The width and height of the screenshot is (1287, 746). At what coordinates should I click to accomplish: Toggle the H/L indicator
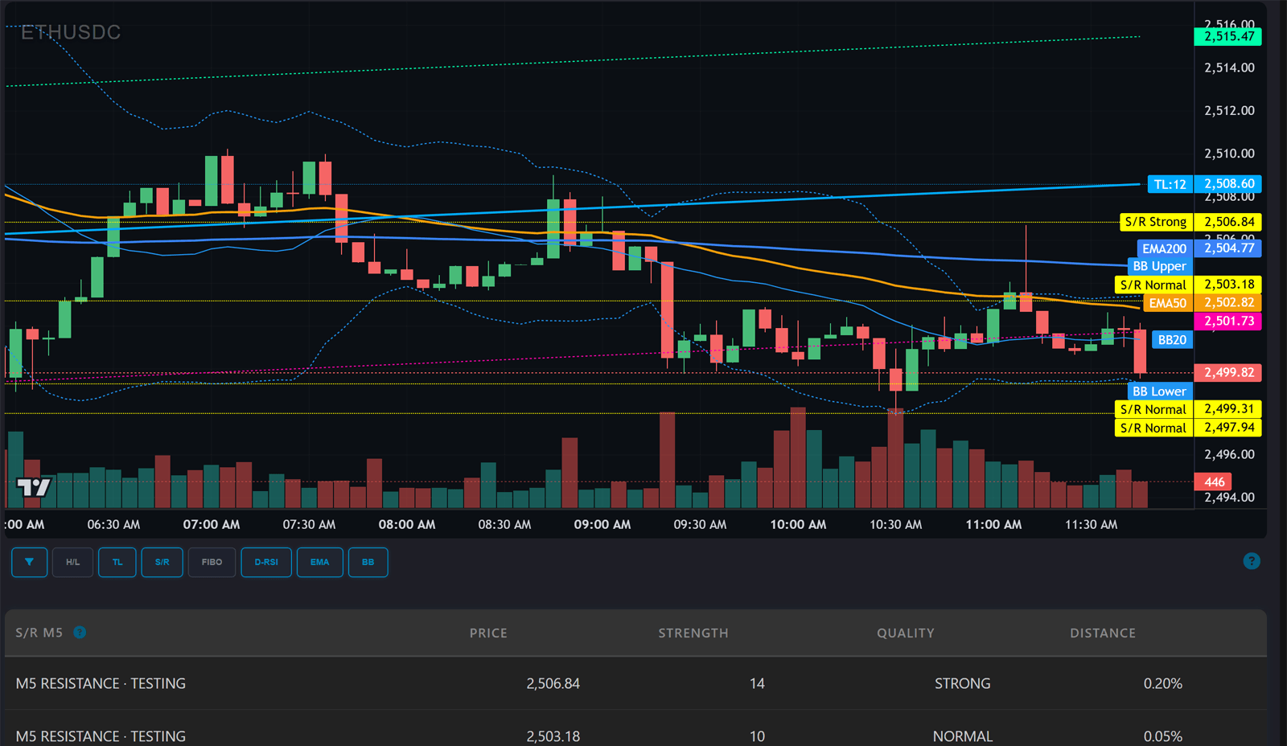72,562
